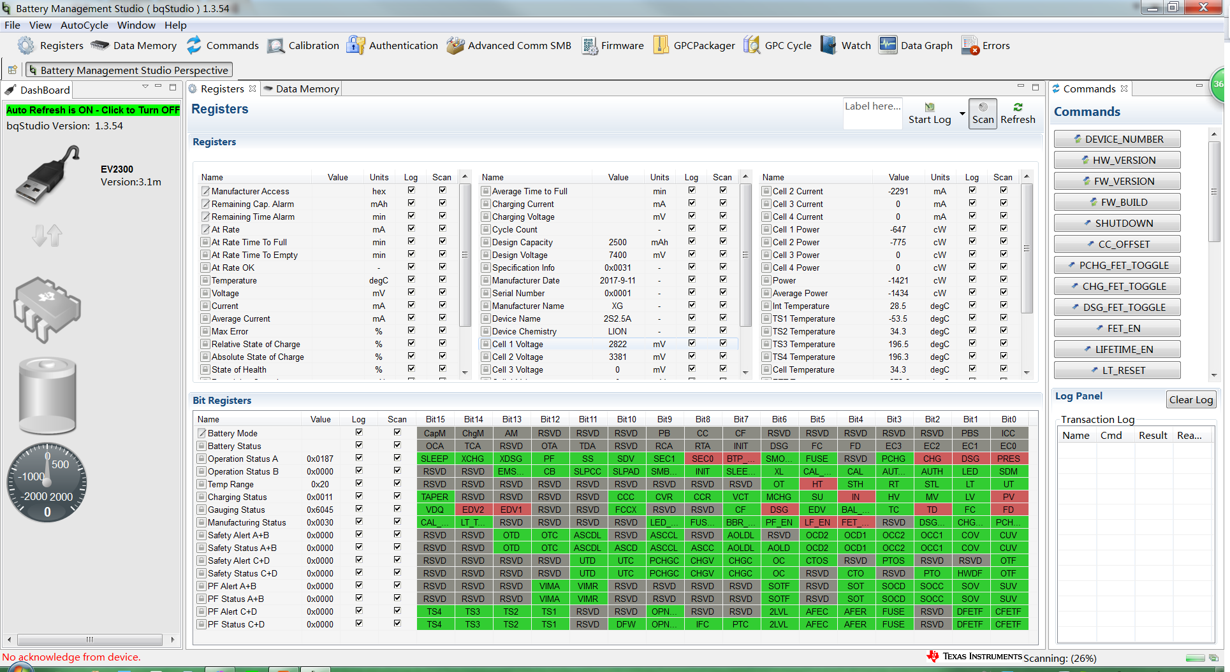Open the View menu
The image size is (1230, 672).
pyautogui.click(x=40, y=25)
